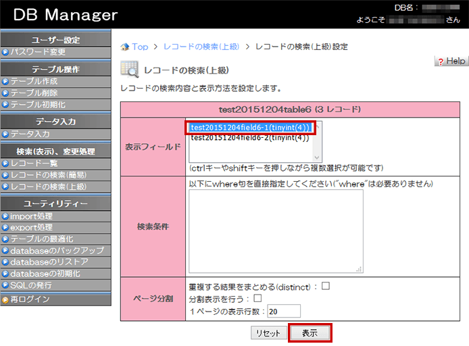Click the bullet icon beside SQLの発行
Image resolution: width=469 pixels, height=346 pixels.
pos(5,285)
